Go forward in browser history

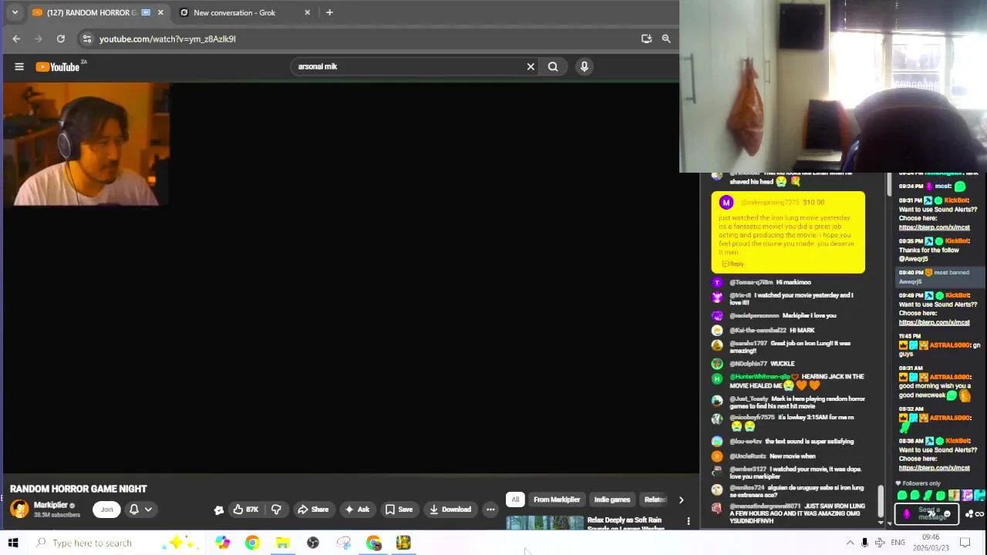click(39, 39)
